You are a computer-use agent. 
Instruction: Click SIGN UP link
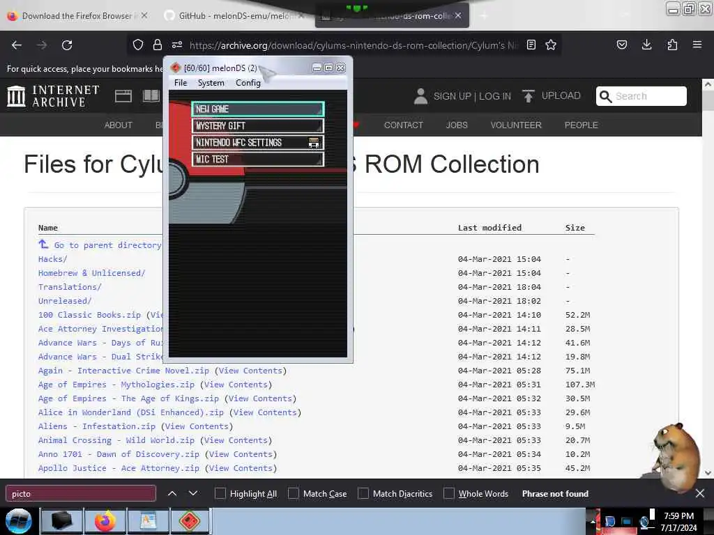click(452, 96)
